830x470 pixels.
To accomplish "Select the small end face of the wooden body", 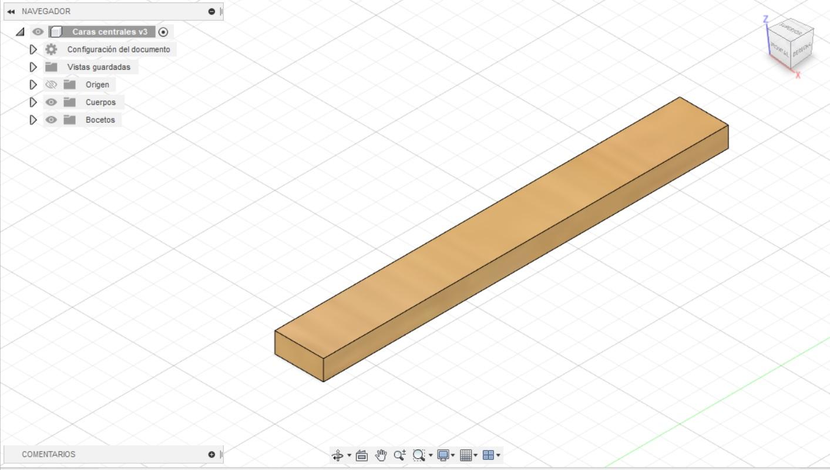I will pos(300,356).
